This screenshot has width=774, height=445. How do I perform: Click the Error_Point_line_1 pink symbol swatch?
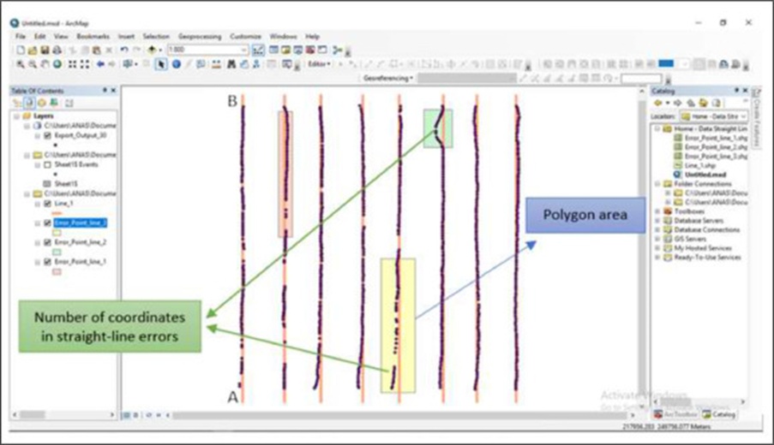pyautogui.click(x=57, y=271)
